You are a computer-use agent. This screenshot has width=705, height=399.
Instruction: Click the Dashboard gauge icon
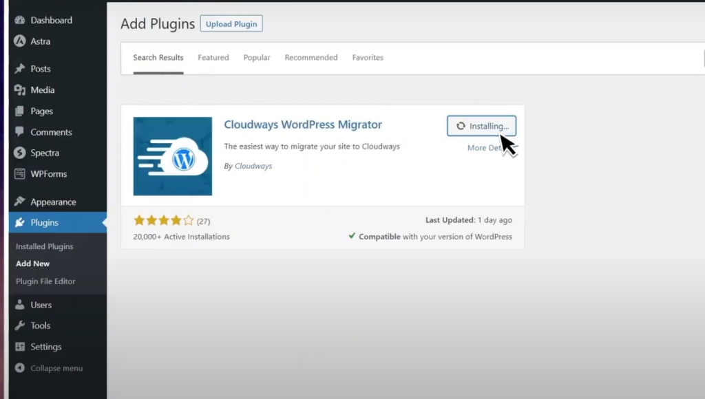(20, 20)
